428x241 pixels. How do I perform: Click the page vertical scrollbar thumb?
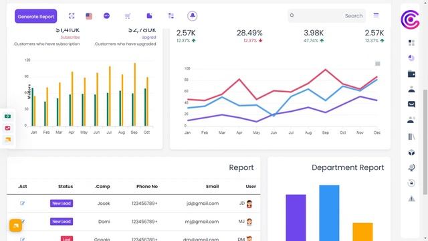pos(425,142)
